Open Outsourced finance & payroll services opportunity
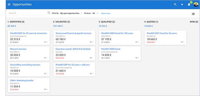200x96 pixels. pyautogui.click(x=74, y=33)
